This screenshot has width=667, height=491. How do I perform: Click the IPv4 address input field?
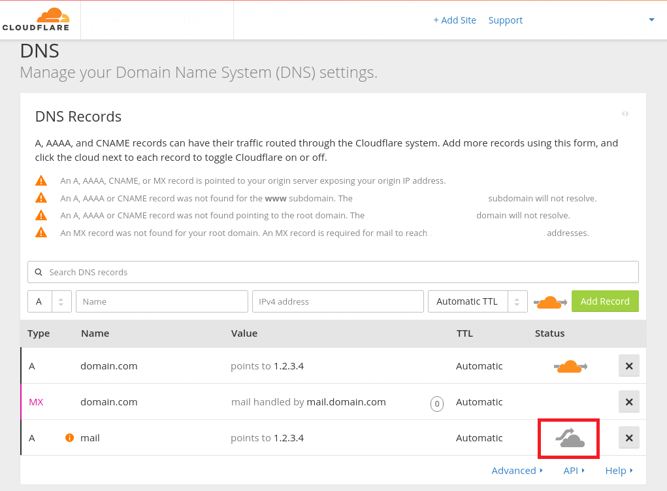tap(338, 301)
